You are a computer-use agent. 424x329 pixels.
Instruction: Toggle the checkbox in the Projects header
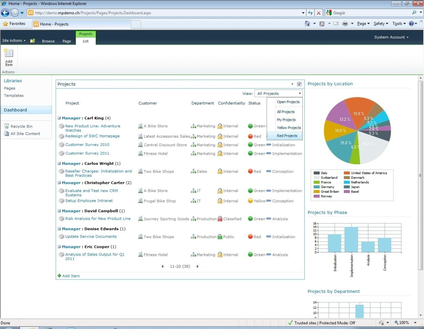coord(298,84)
